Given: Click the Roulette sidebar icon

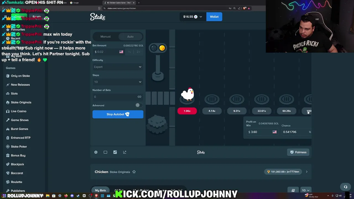Looking at the screenshot, I should pyautogui.click(x=8, y=182).
